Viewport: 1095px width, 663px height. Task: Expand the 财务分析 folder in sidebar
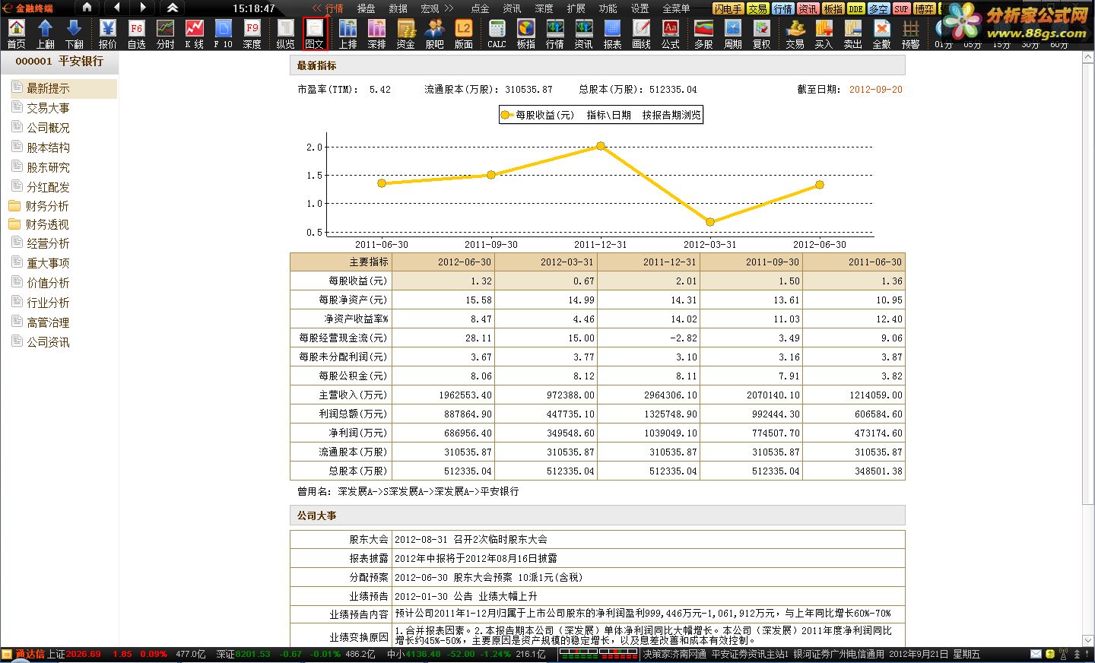tap(38, 206)
